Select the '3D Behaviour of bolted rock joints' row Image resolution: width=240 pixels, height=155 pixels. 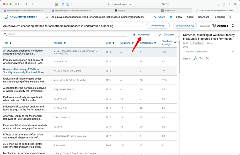tap(89, 145)
